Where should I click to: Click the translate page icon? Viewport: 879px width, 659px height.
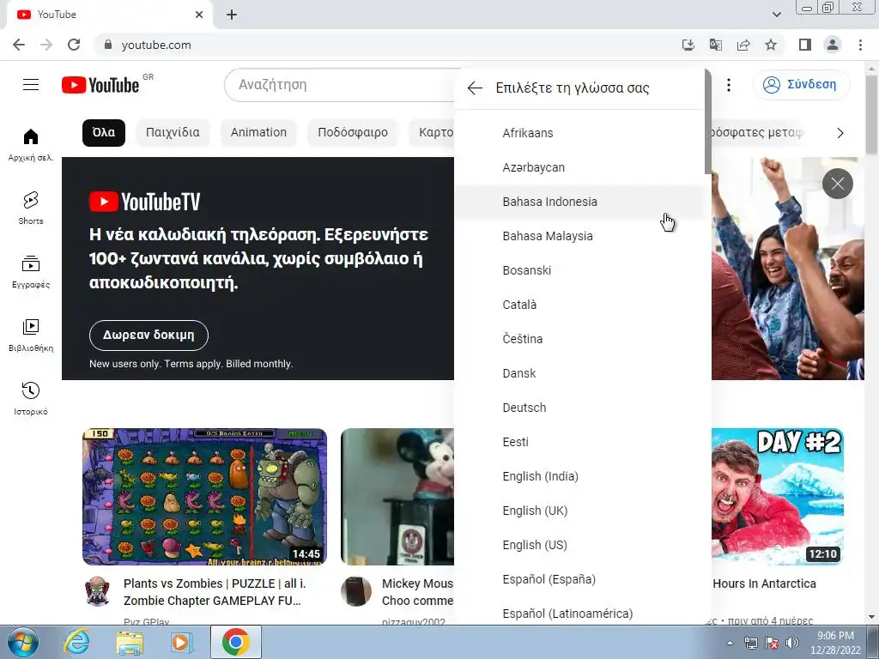715,45
